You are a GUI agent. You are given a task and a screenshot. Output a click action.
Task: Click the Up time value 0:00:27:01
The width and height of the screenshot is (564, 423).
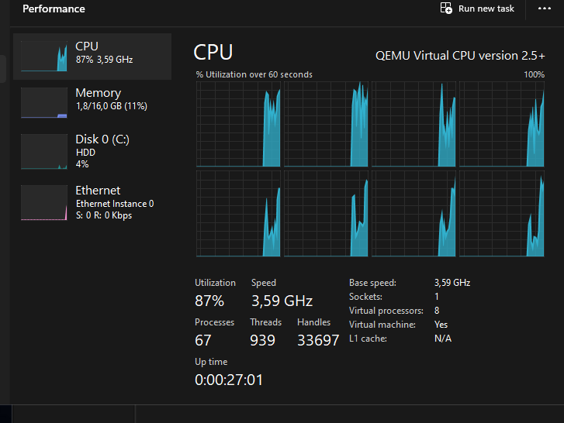(x=229, y=380)
